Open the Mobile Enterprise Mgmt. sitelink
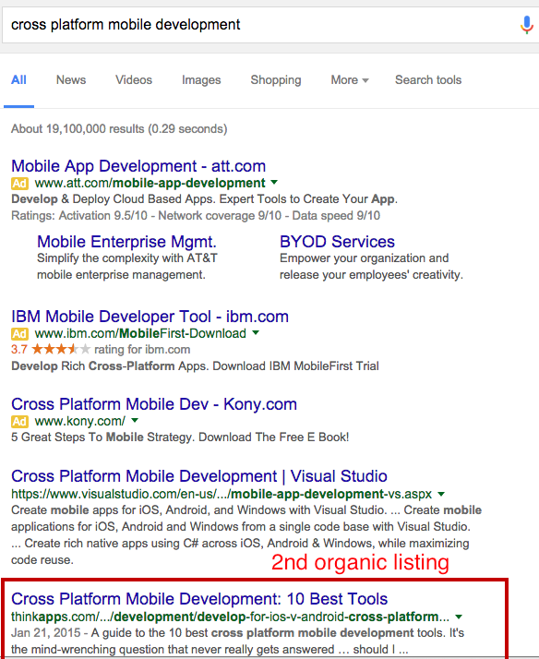 126,242
